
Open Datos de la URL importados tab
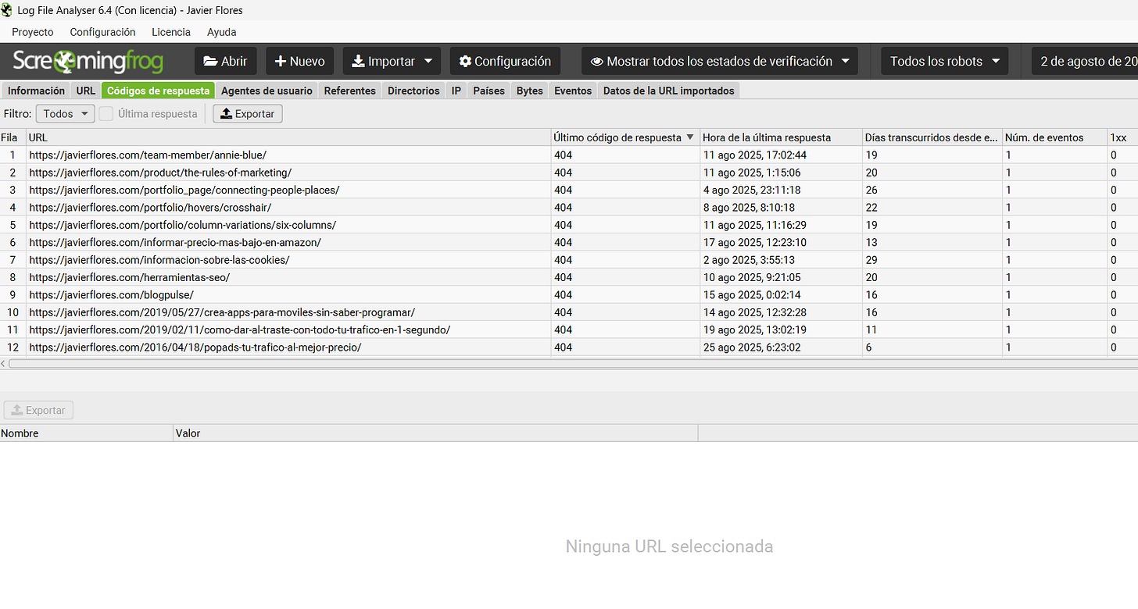pos(669,91)
